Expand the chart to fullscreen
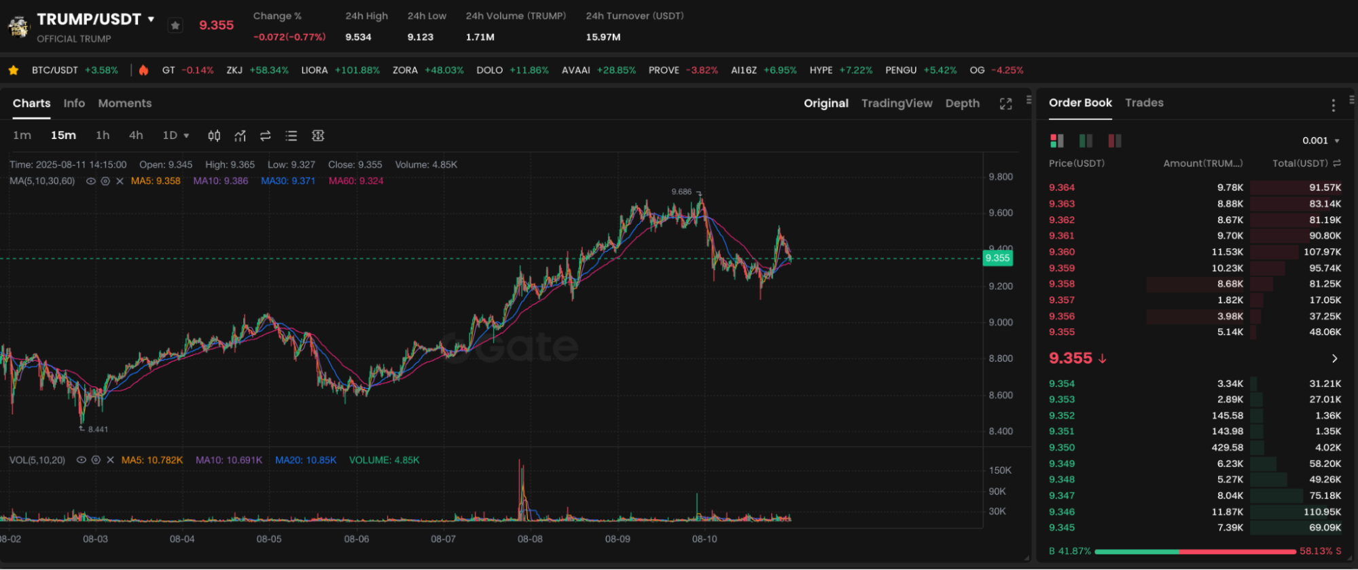Image resolution: width=1358 pixels, height=570 pixels. [1006, 104]
